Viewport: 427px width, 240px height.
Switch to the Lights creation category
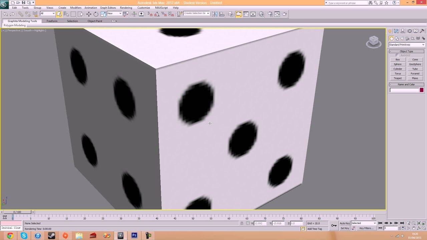coord(402,39)
